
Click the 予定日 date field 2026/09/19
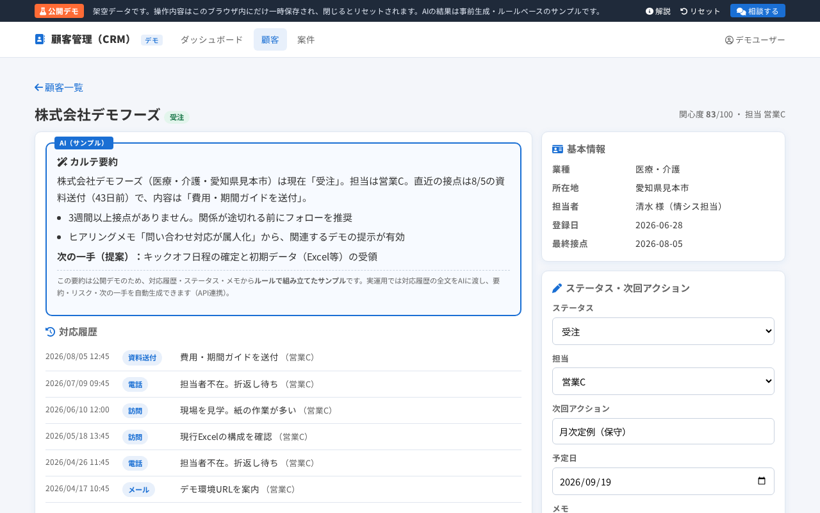tap(663, 481)
